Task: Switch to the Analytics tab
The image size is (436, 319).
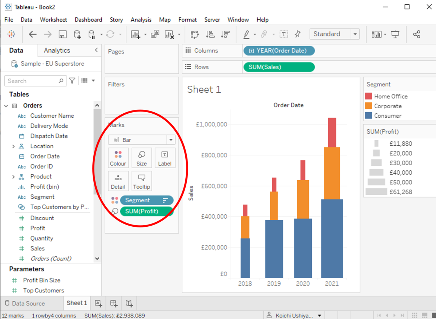Action: (57, 51)
